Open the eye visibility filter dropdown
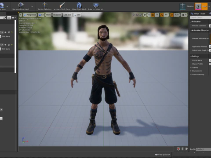The image size is (211, 158). tap(14, 18)
